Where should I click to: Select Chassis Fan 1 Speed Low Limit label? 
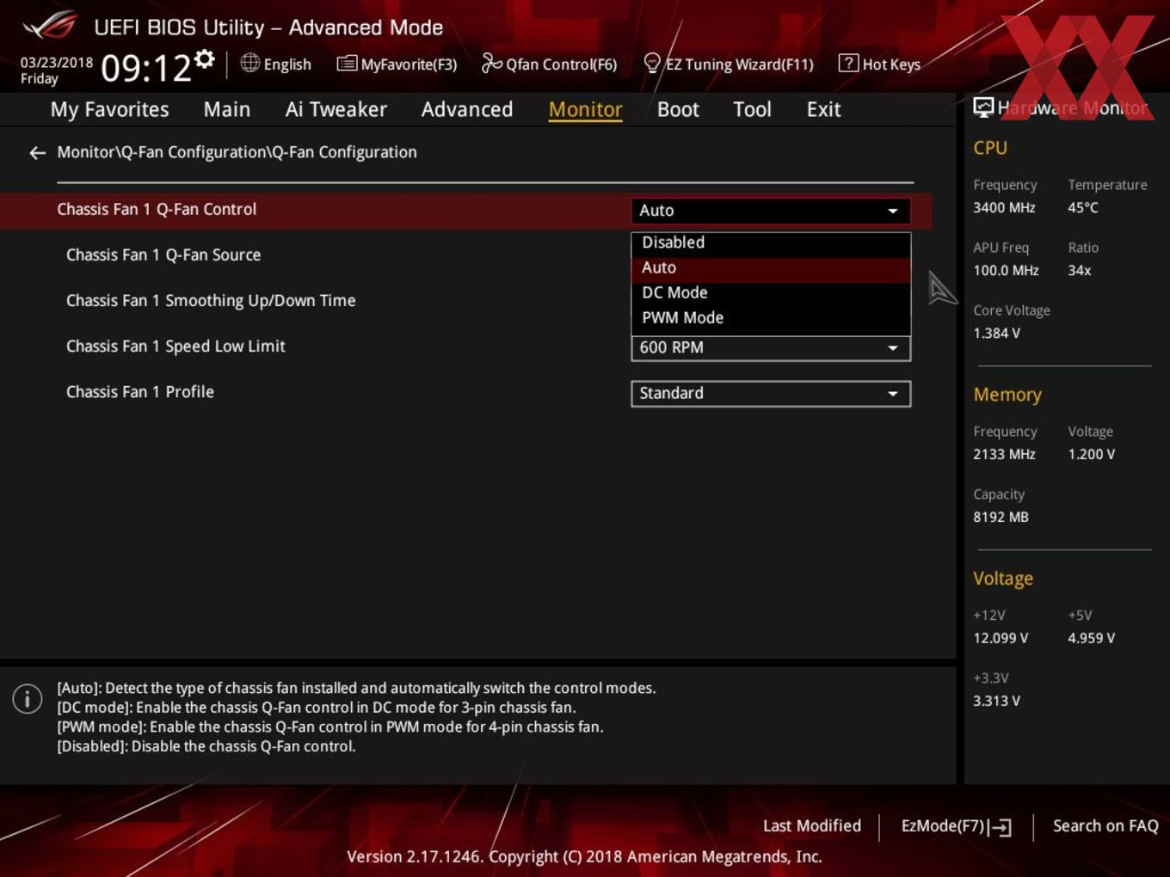pyautogui.click(x=175, y=346)
